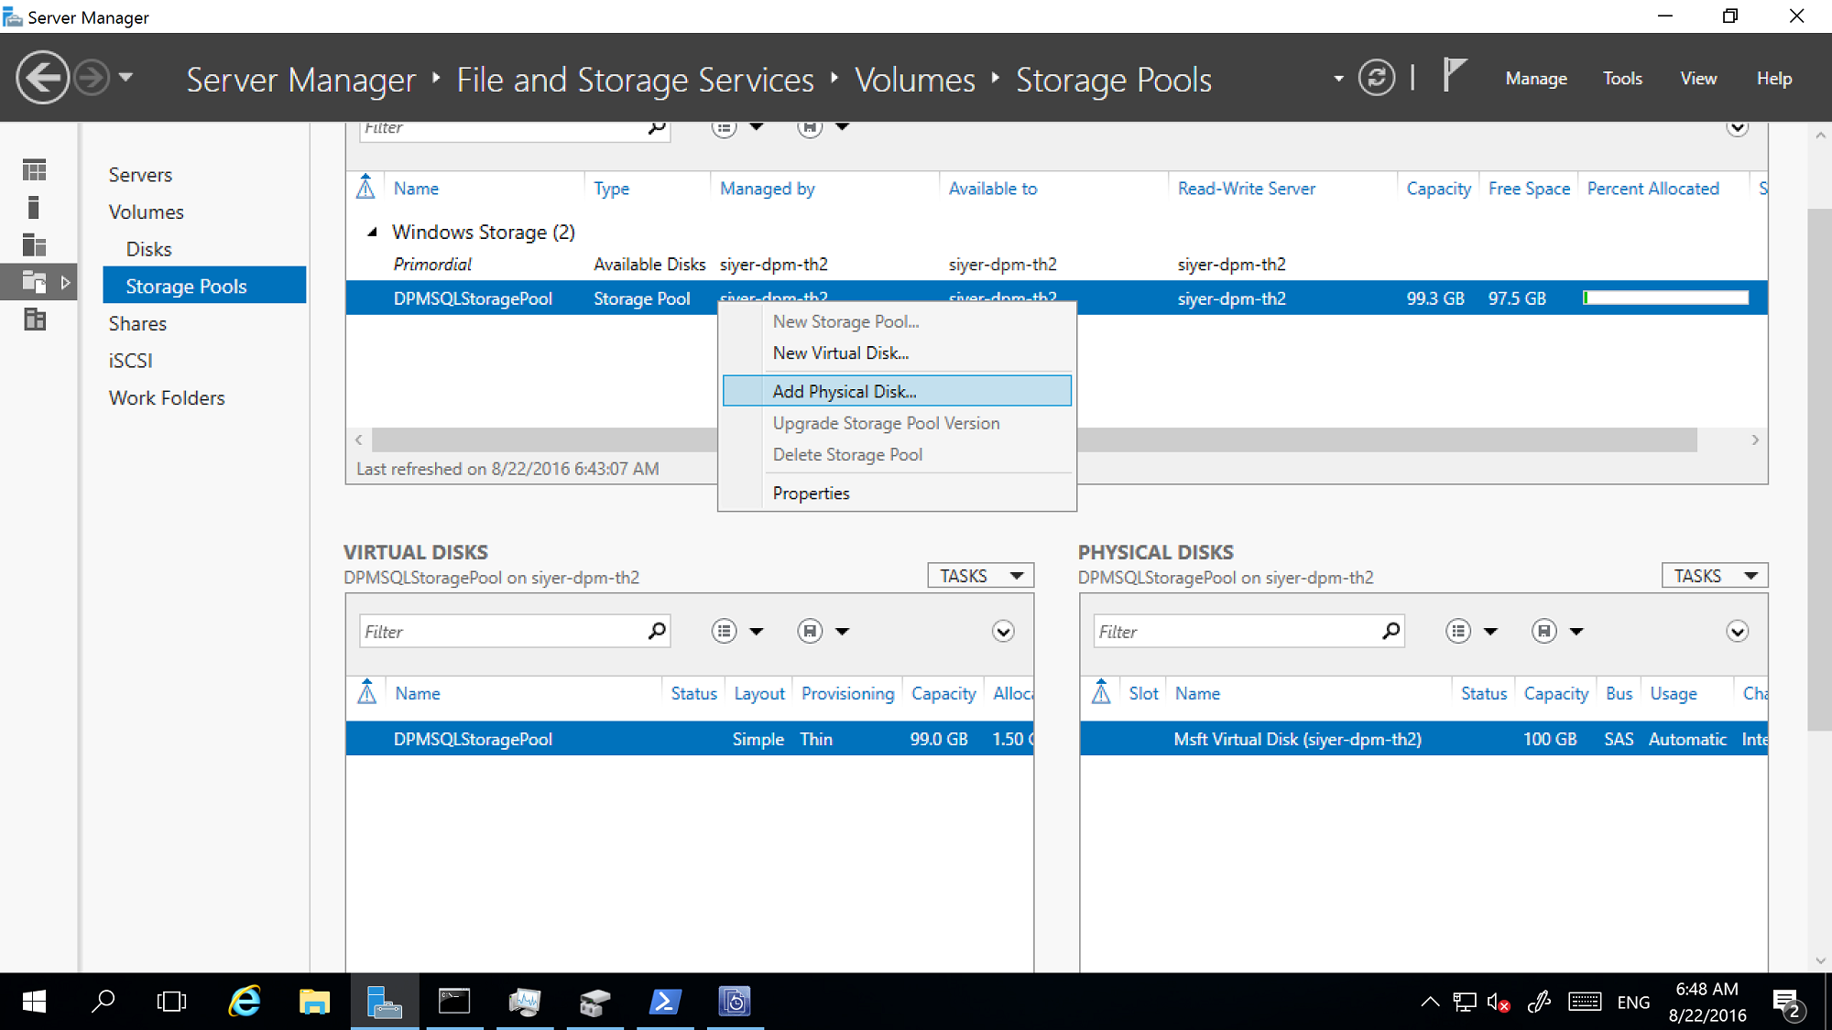Toggle the Windows Storage expander tree
Image resolution: width=1832 pixels, height=1030 pixels.
370,232
